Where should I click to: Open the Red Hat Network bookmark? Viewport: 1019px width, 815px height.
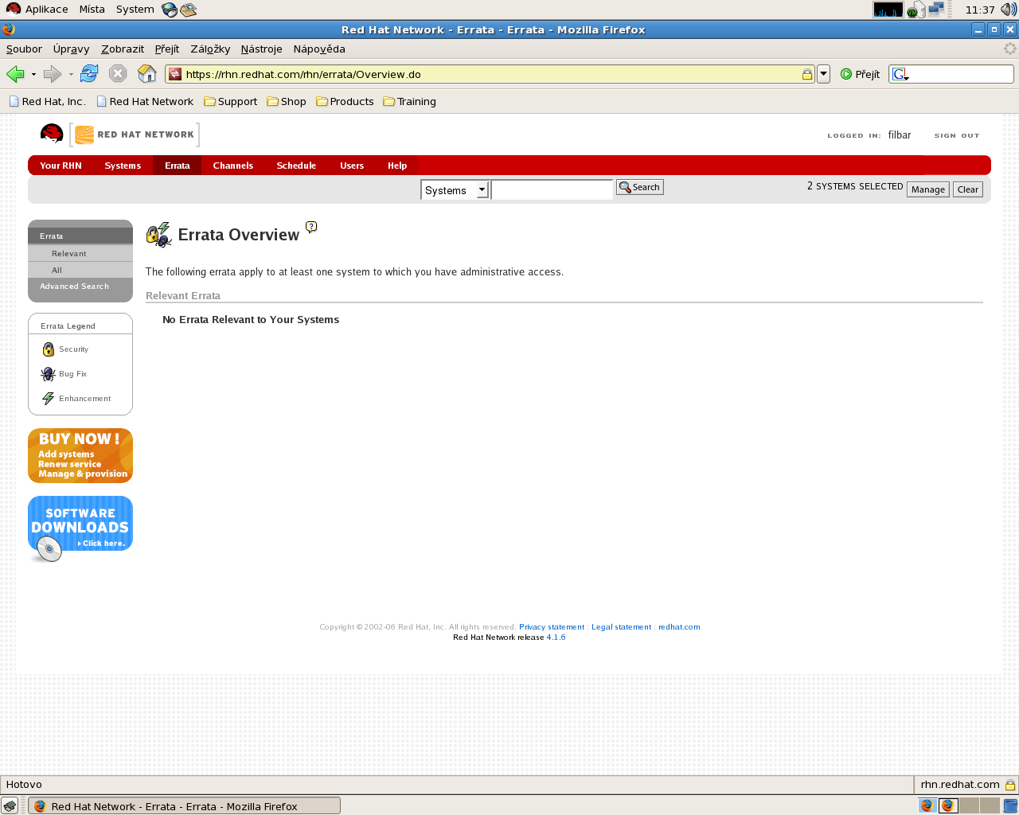(x=145, y=101)
